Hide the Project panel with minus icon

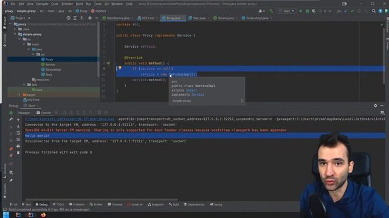[97, 18]
